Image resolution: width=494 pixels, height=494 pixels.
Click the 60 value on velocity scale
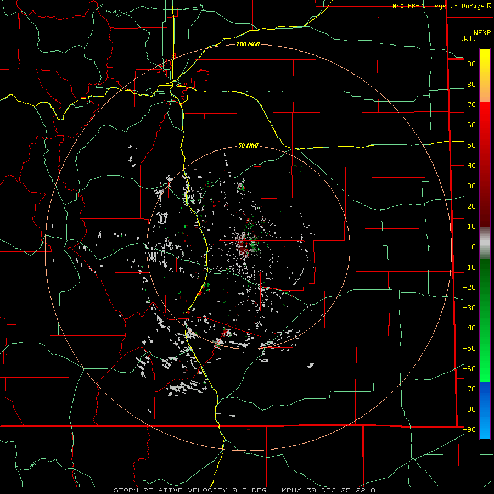(471, 125)
